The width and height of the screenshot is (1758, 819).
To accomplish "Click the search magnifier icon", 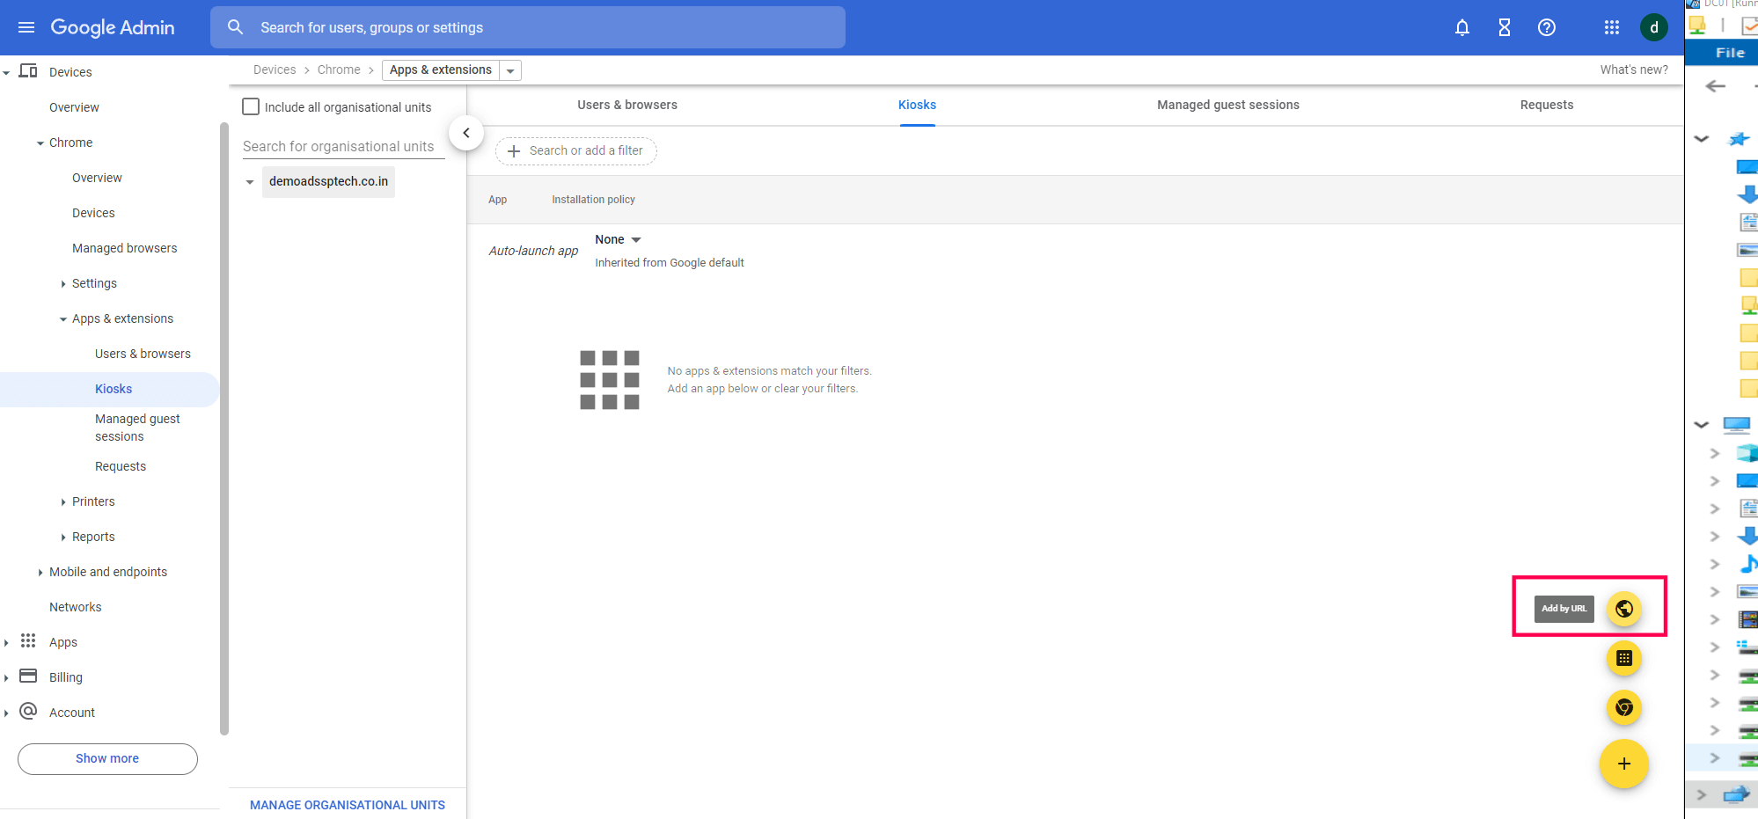I will 235,27.
